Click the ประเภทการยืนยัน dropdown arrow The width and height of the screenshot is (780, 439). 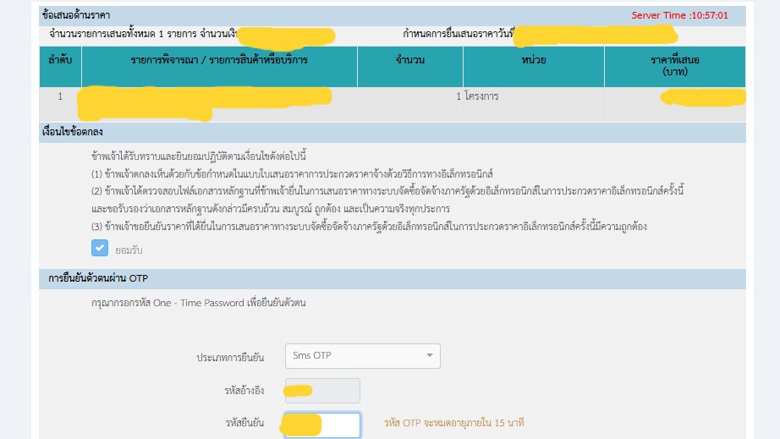coord(430,355)
